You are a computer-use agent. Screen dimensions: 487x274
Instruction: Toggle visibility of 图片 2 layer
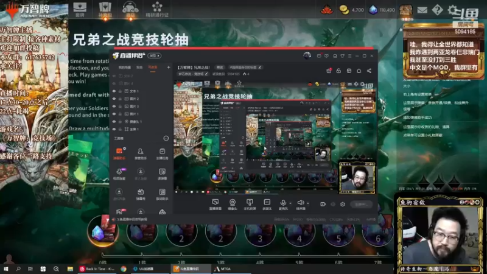coord(114,99)
